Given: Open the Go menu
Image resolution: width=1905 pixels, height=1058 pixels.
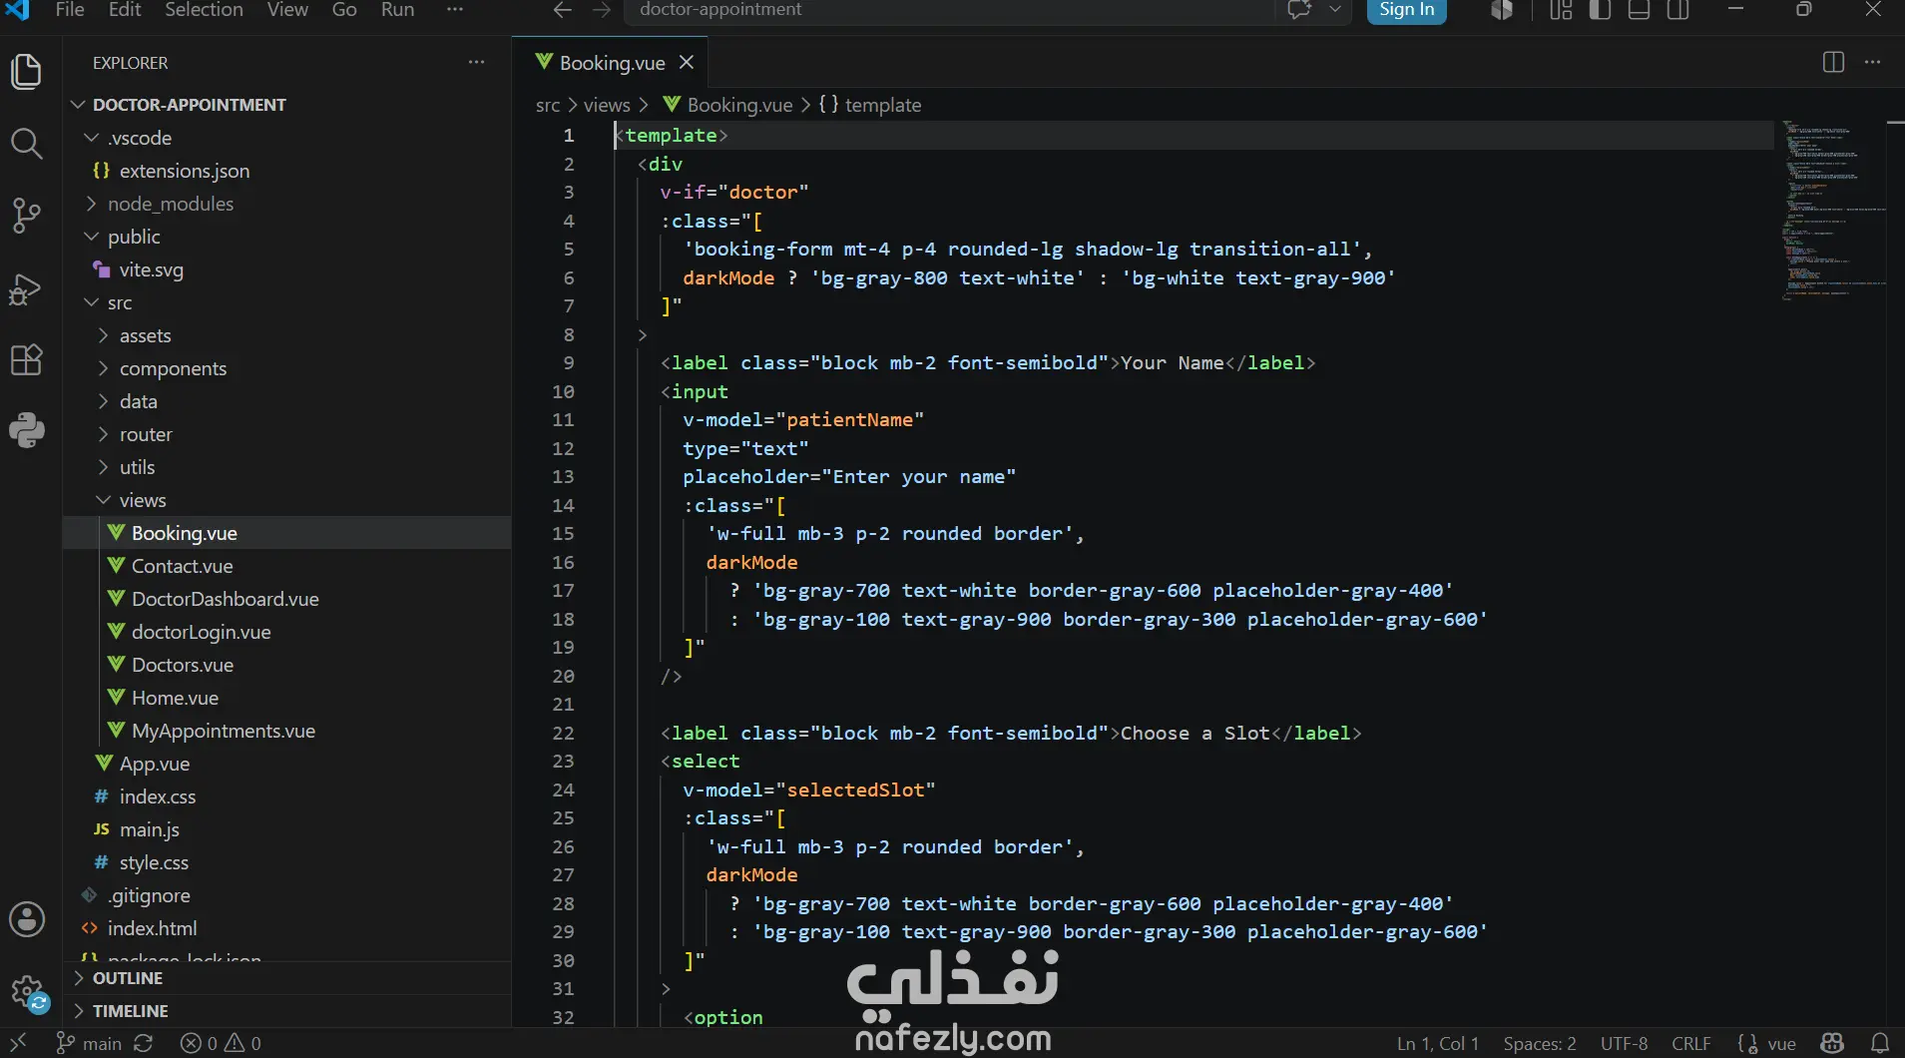Looking at the screenshot, I should pos(344,10).
